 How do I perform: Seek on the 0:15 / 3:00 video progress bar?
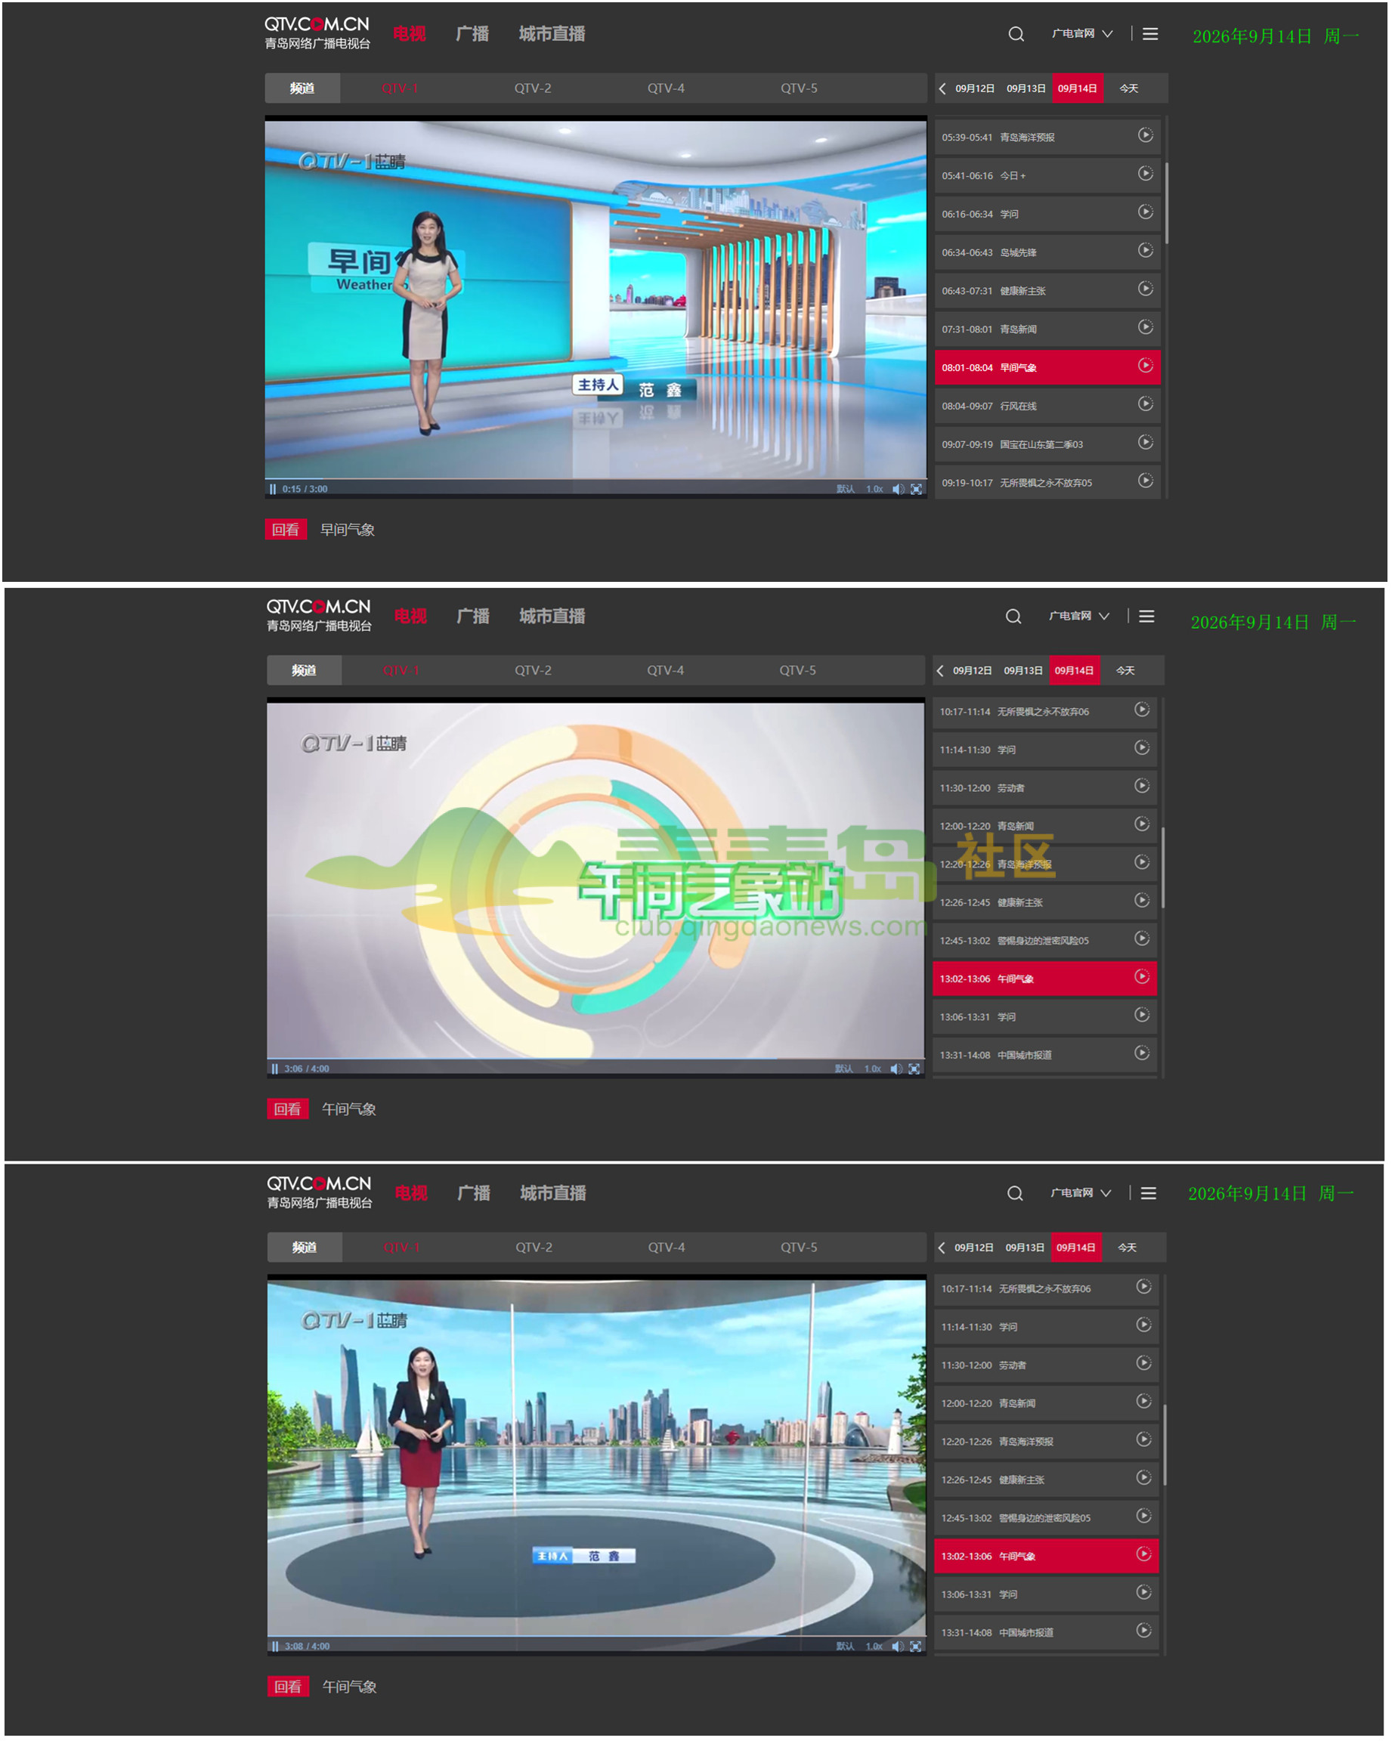pyautogui.click(x=596, y=481)
